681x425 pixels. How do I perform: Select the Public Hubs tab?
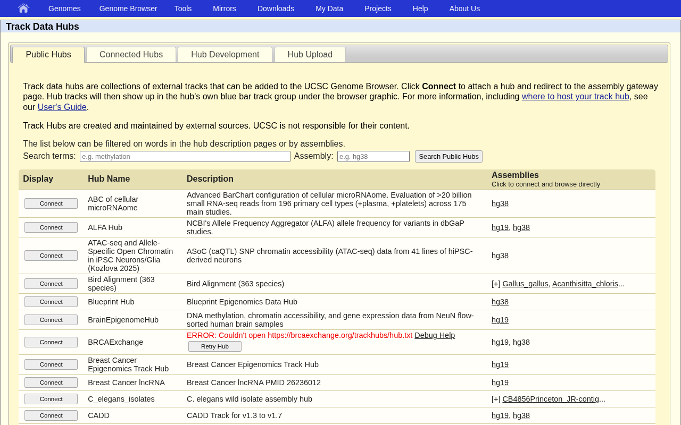coord(48,55)
